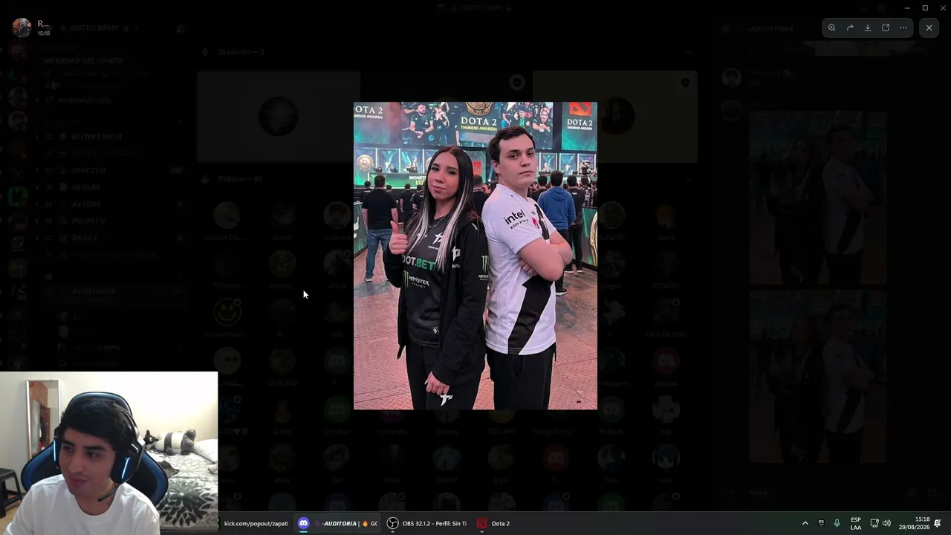This screenshot has width=951, height=535.
Task: Open the notification bell in taskbar
Action: 938,523
